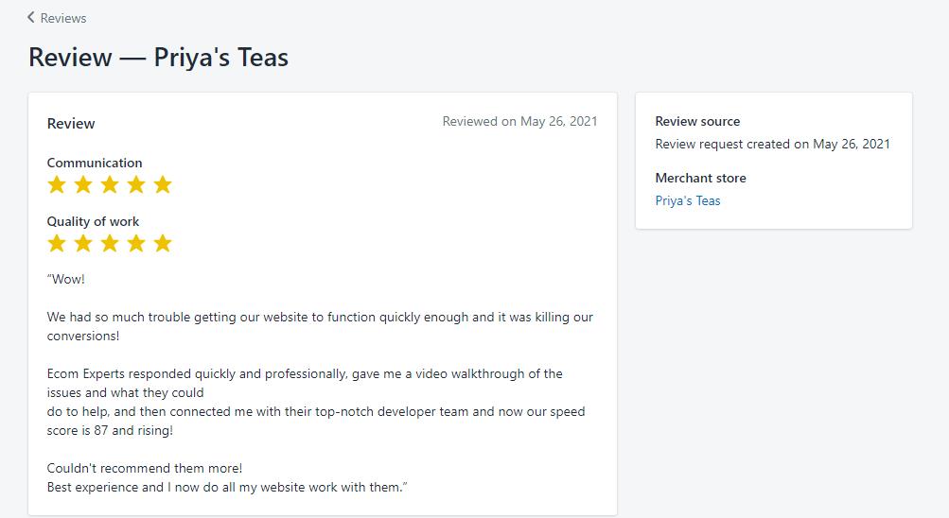
Task: Click fourth Communication star
Action: pyautogui.click(x=136, y=184)
